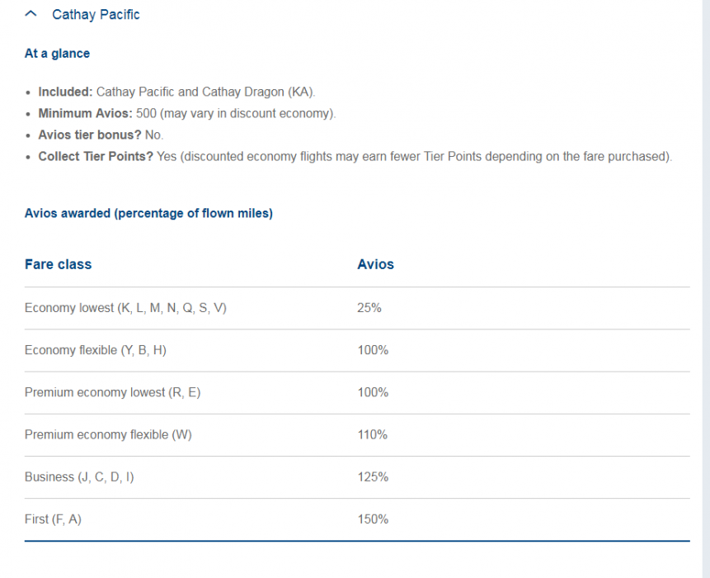Collapse the Cathay Pacific section chevron
Viewport: 710px width, 578px height.
click(x=31, y=14)
